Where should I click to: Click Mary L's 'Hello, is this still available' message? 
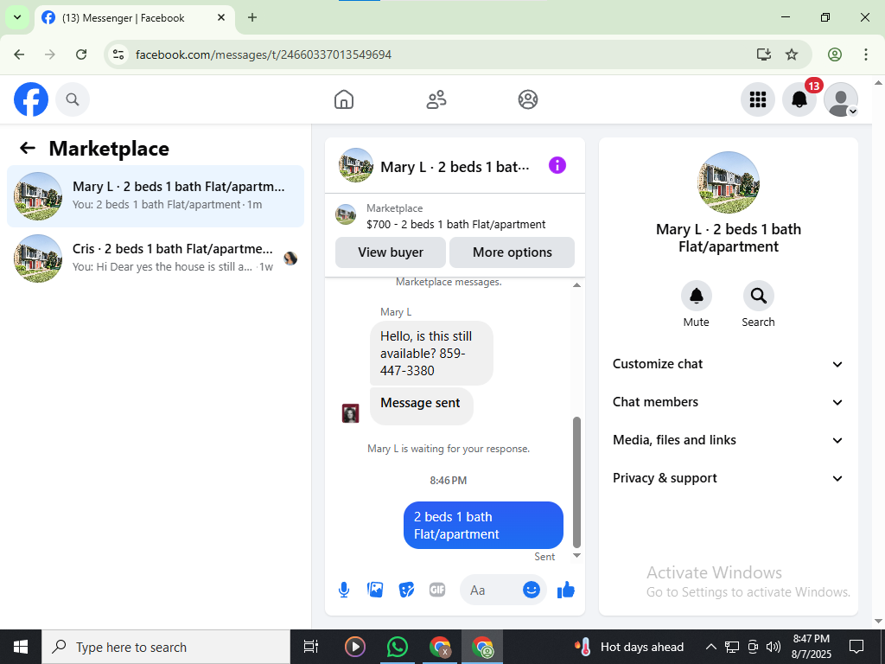[x=431, y=354]
